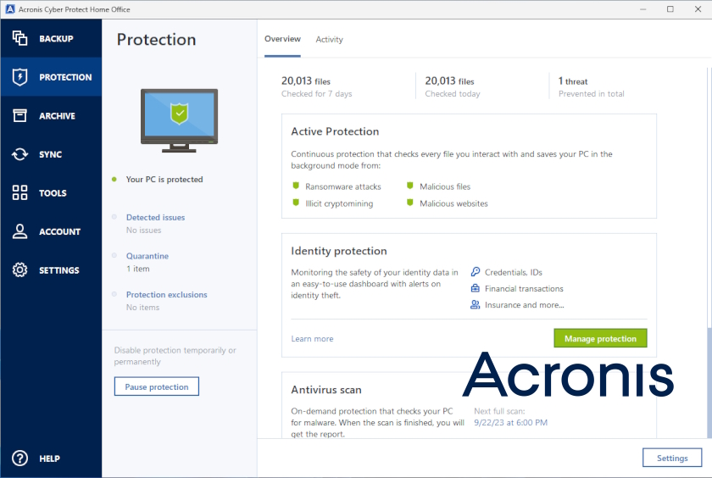Viewport: 712px width, 478px height.
Task: Click the Help question mark icon
Action: (x=19, y=458)
